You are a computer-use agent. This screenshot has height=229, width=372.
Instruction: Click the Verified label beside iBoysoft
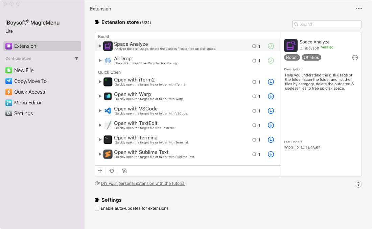pos(327,47)
